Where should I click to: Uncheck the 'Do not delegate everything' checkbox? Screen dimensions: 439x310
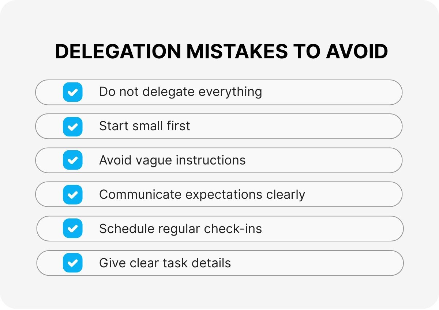point(72,92)
